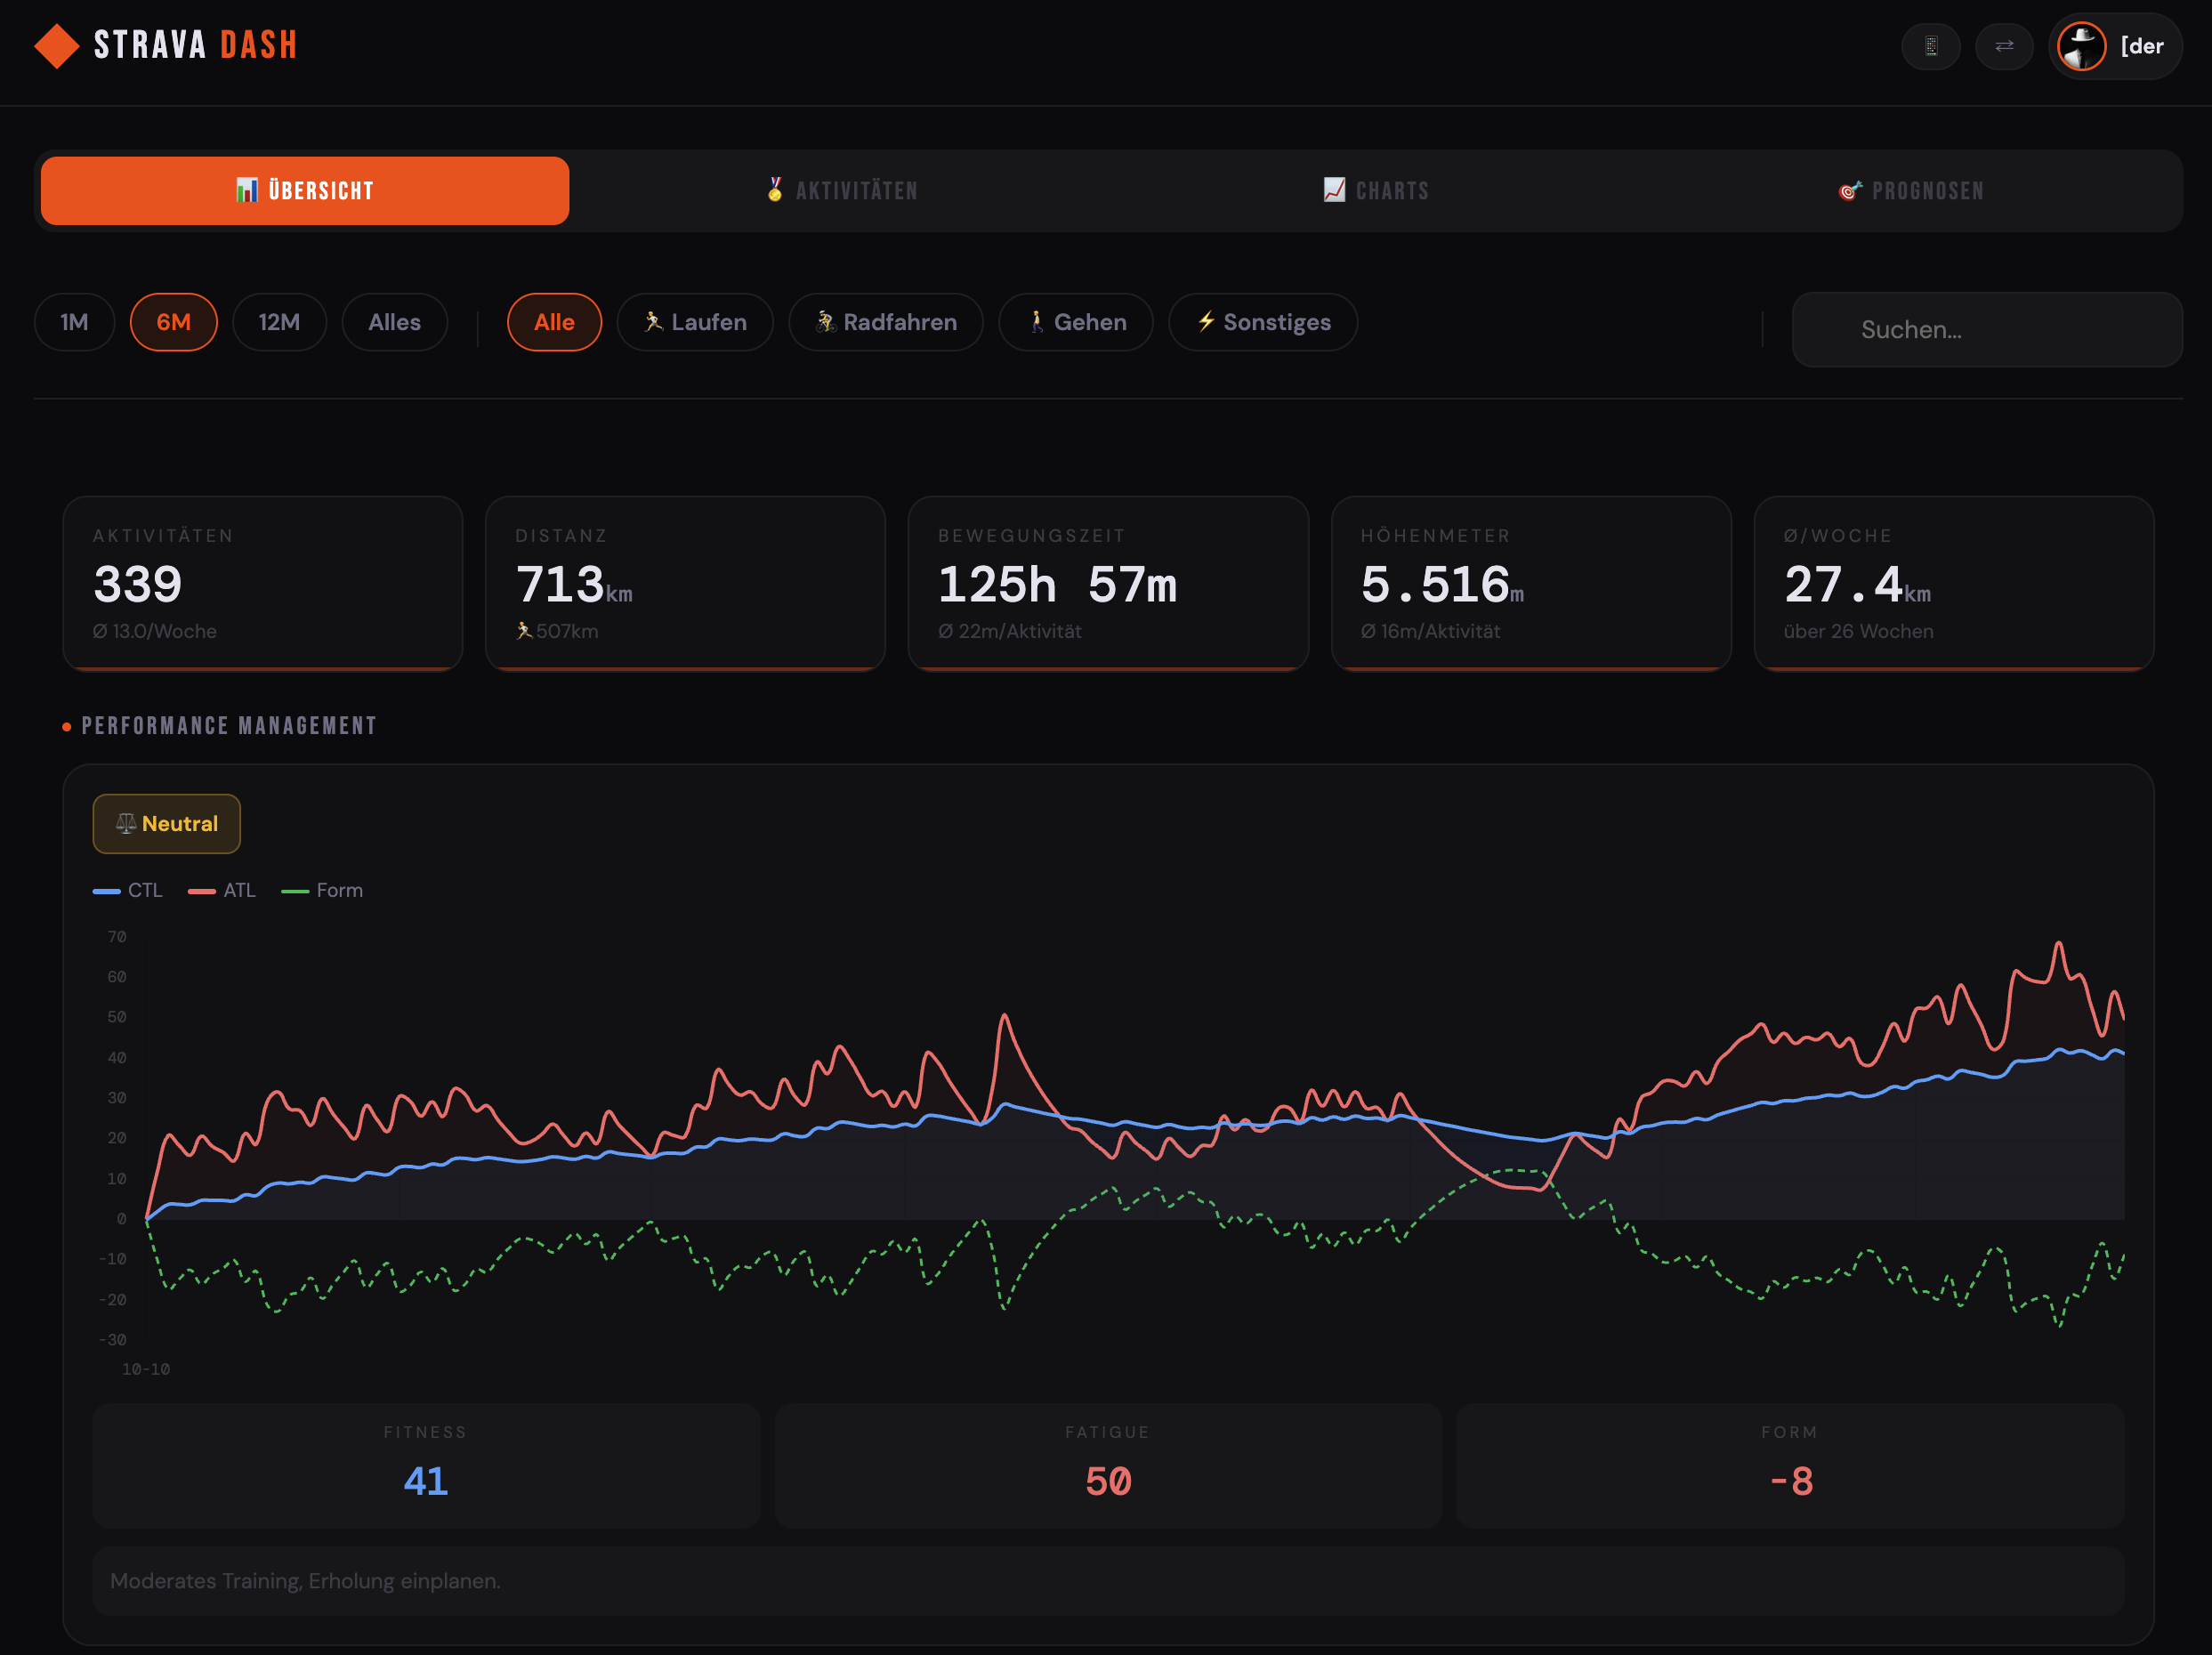2212x1655 pixels.
Task: Choose the Alles time range filter
Action: pyautogui.click(x=394, y=322)
